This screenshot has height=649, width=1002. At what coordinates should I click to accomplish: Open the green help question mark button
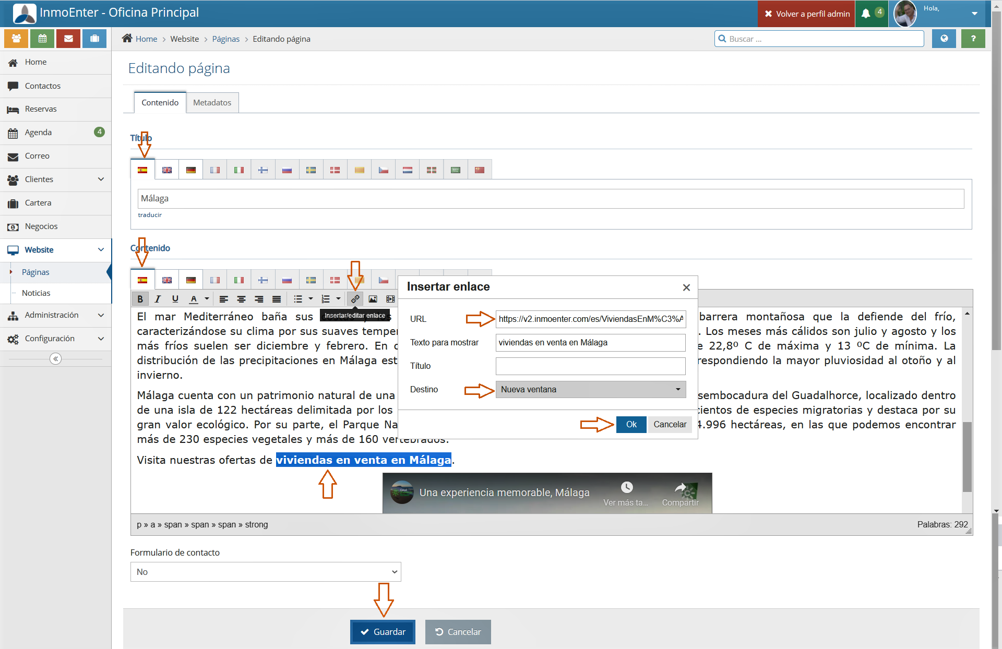point(973,39)
